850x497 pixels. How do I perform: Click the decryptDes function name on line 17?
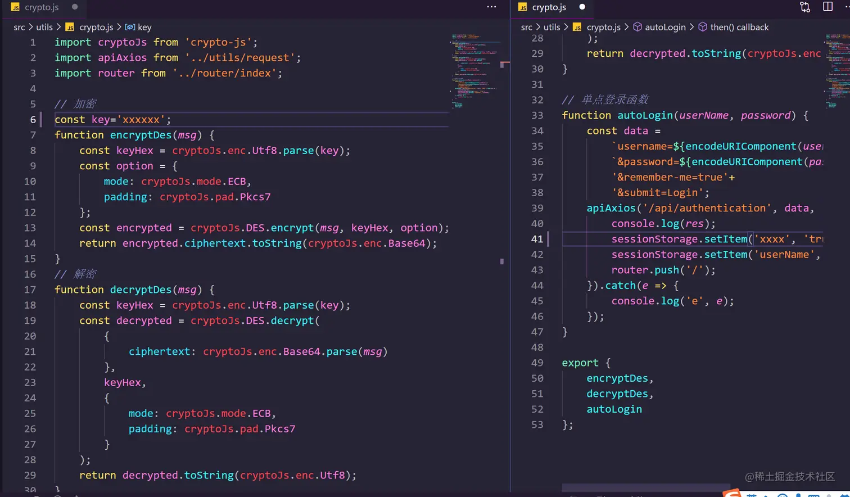[x=141, y=290]
